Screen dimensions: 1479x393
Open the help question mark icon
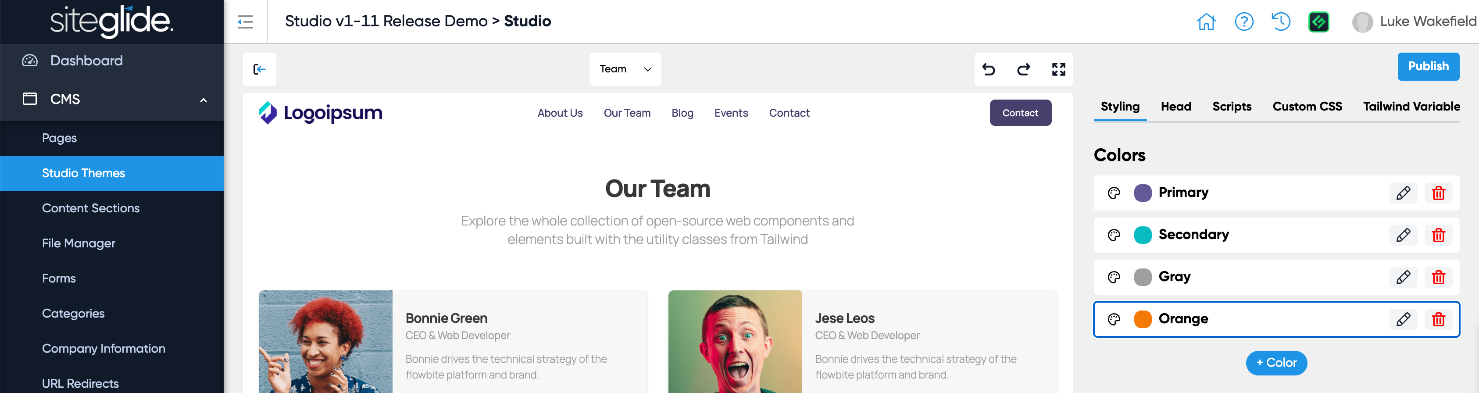click(x=1243, y=22)
